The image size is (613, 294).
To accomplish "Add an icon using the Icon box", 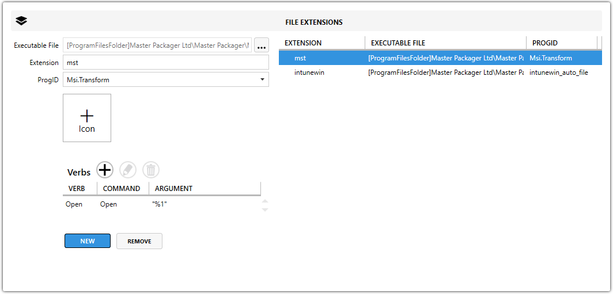I will point(87,118).
